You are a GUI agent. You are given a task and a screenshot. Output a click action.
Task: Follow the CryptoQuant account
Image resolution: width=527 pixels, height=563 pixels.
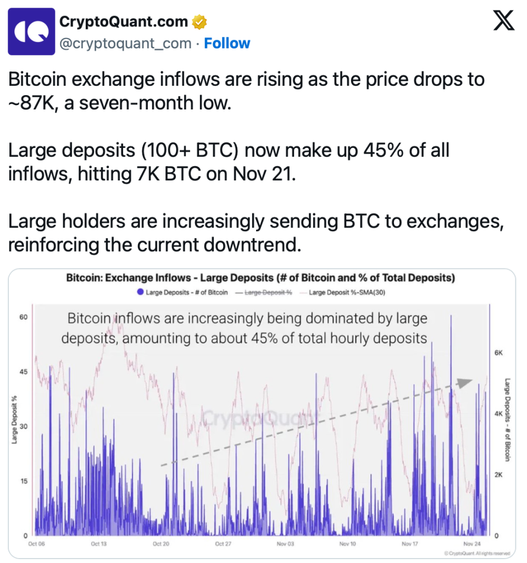coord(227,43)
